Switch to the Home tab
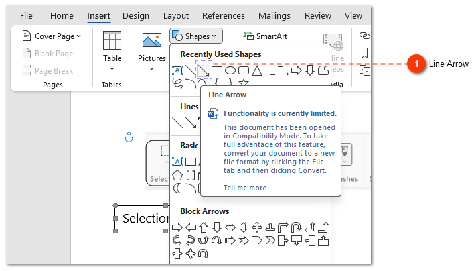The height and width of the screenshot is (271, 472). [x=62, y=16]
